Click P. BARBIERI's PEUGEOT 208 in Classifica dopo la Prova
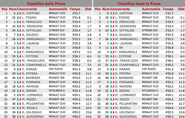Viewport: 185px width, 118px height. tap(150, 78)
